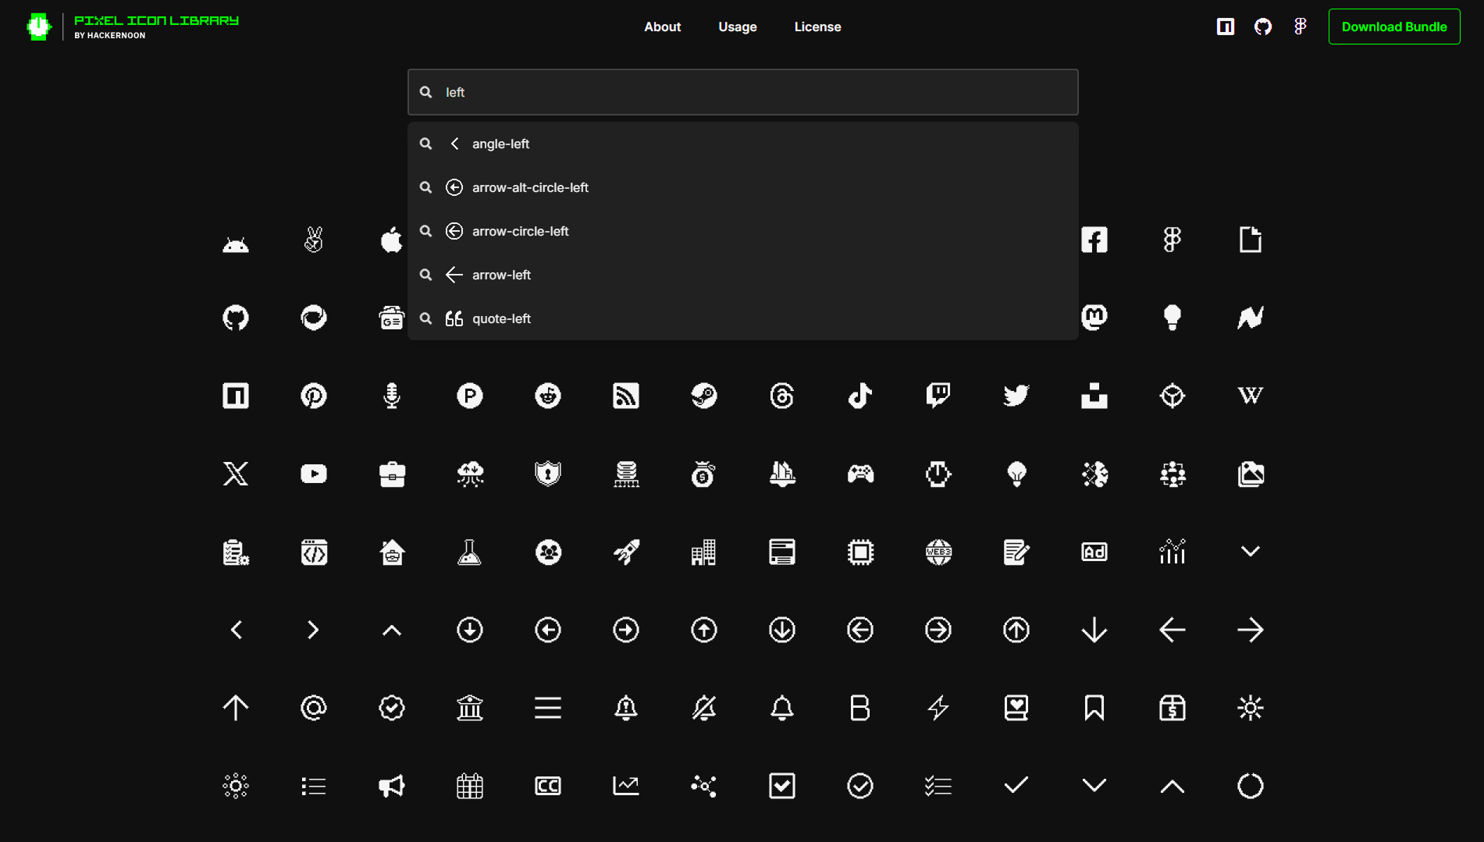Select the GitHub icon in grid
The height and width of the screenshot is (842, 1484).
tap(236, 318)
